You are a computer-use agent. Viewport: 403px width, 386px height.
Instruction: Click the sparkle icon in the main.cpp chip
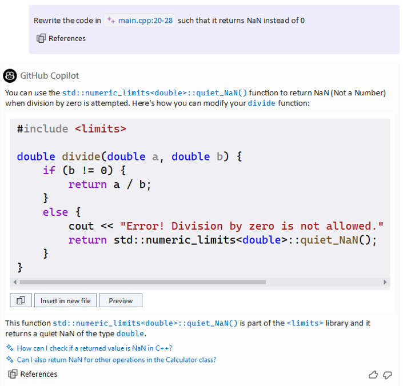click(x=111, y=20)
